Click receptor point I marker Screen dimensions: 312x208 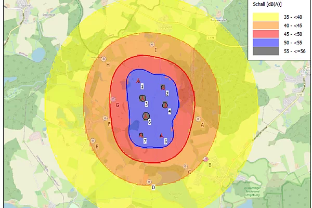(x=152, y=45)
